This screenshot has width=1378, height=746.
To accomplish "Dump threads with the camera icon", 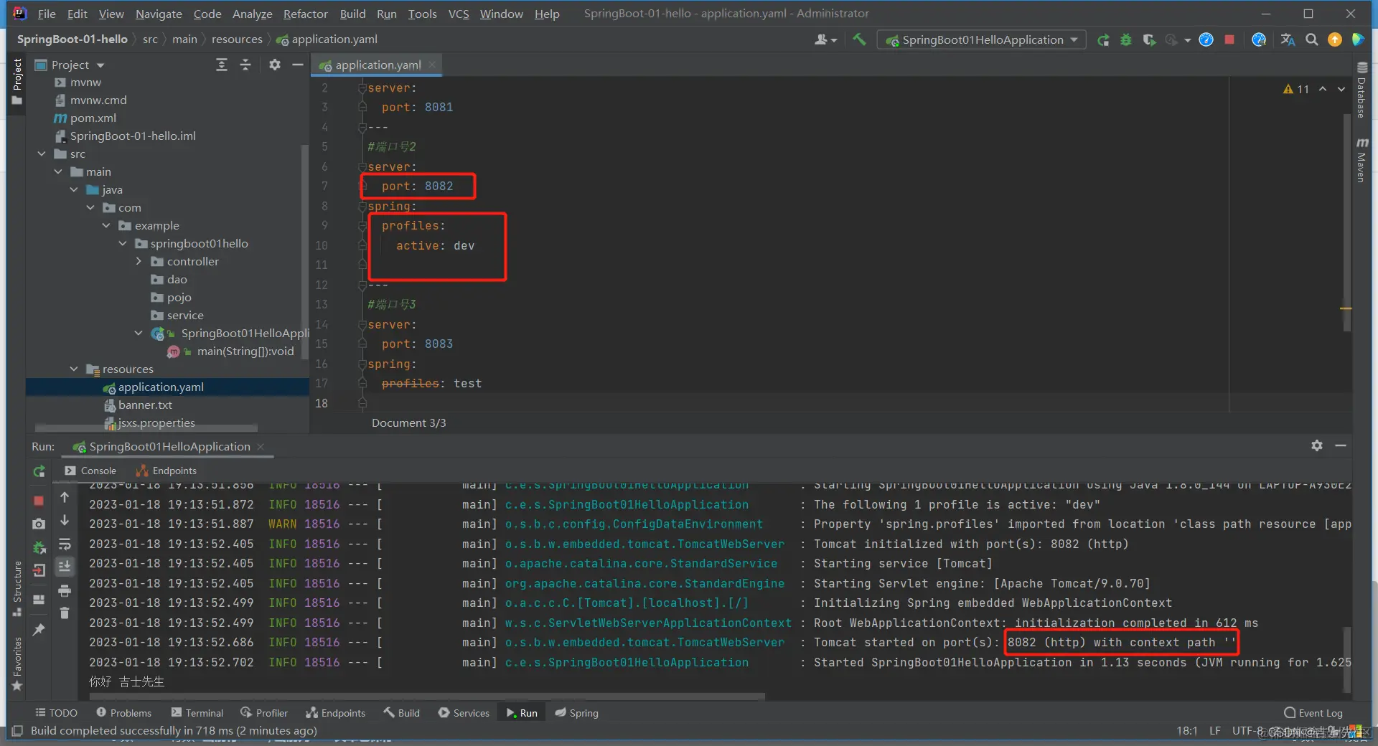I will (39, 524).
